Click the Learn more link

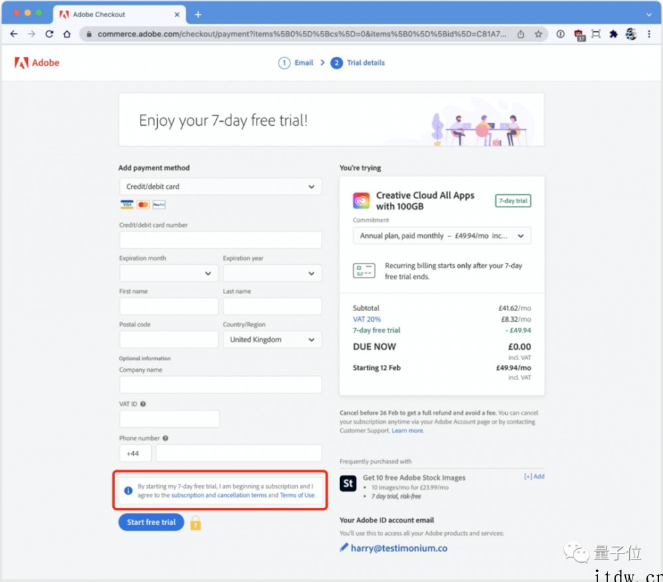point(407,430)
